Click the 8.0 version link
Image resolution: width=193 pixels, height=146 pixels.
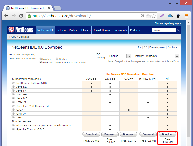point(145,47)
